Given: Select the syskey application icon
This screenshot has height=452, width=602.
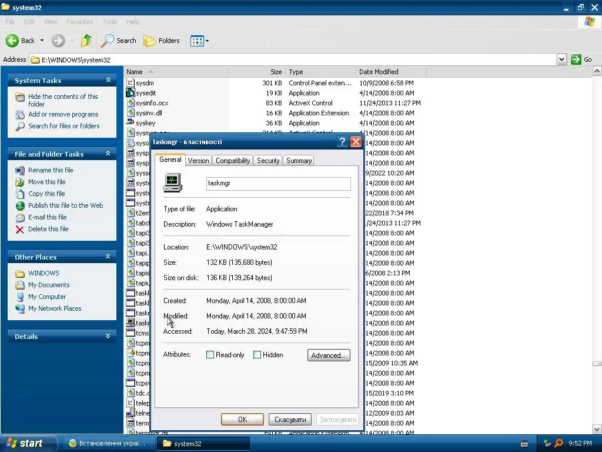Looking at the screenshot, I should click(x=131, y=122).
